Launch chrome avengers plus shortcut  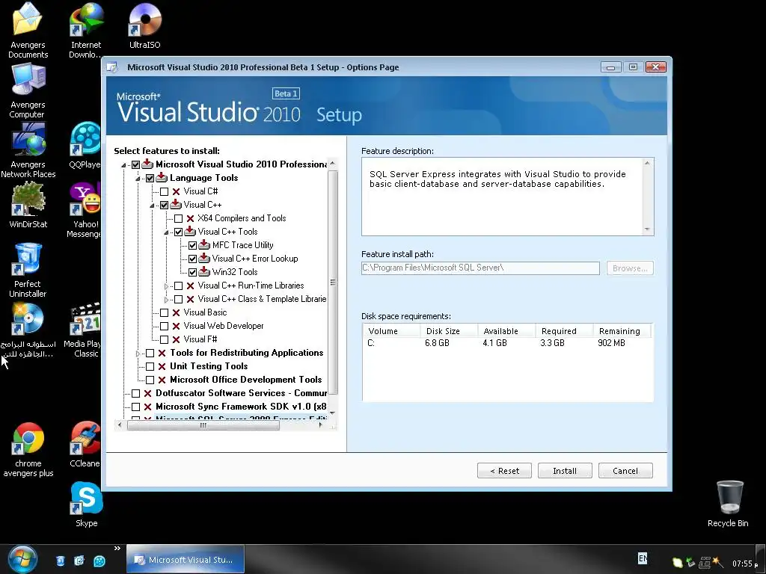click(x=28, y=449)
